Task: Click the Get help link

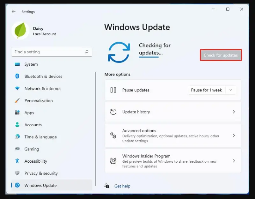Action: point(122,186)
